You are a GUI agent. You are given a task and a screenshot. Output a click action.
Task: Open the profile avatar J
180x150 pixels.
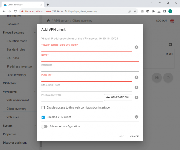170,11
